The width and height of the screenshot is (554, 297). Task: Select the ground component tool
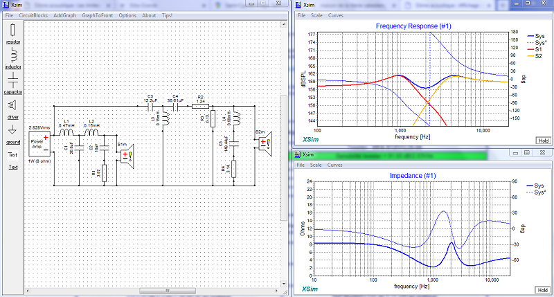(12, 134)
